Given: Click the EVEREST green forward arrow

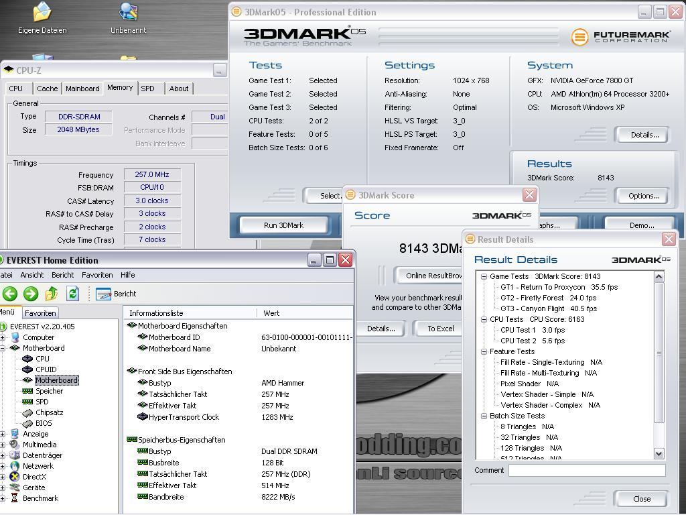Looking at the screenshot, I should pos(31,294).
